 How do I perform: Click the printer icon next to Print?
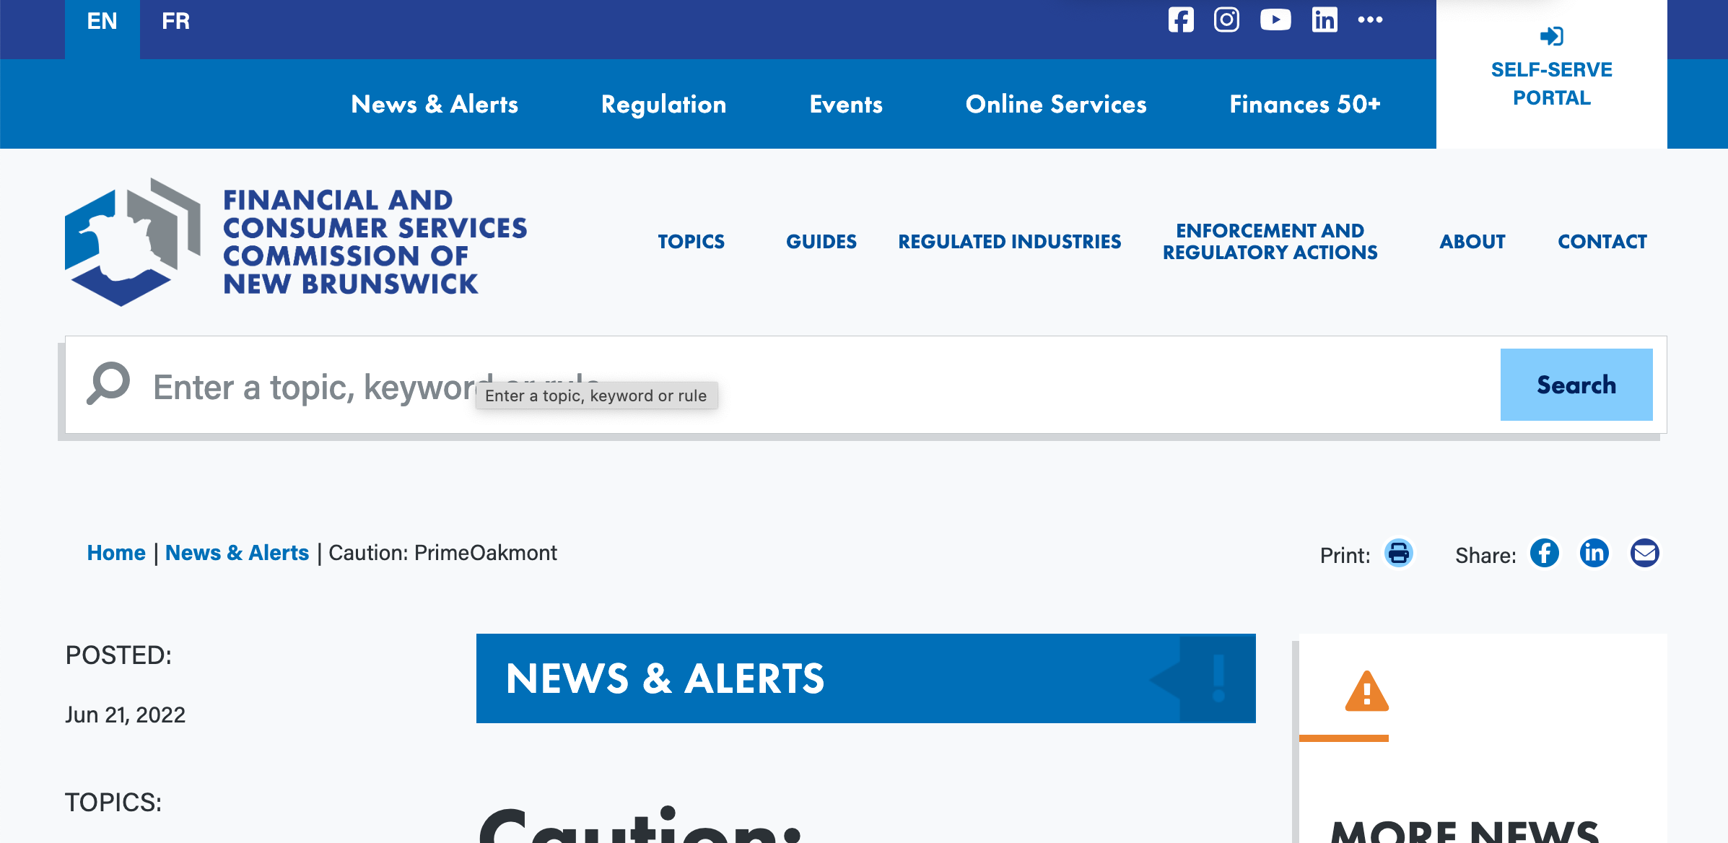pos(1398,554)
